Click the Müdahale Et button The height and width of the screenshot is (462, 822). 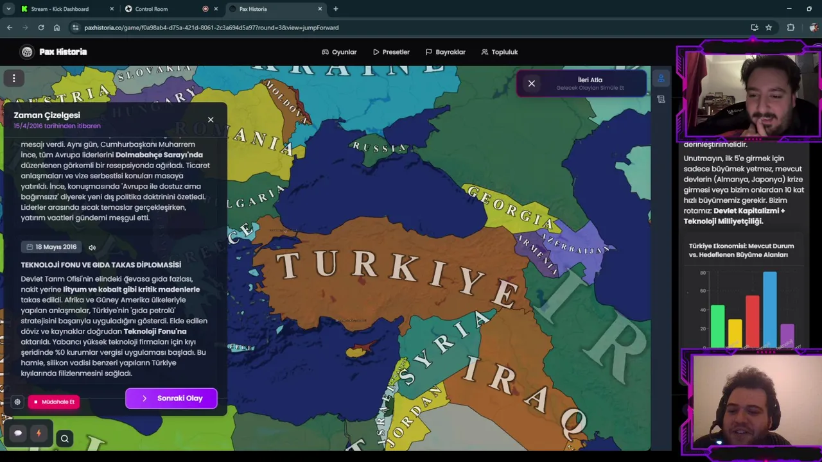tap(54, 402)
